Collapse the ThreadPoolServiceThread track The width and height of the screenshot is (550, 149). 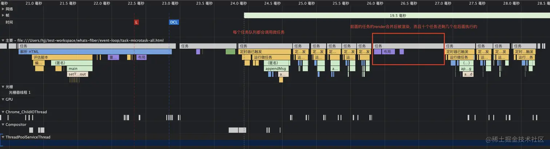[x=3, y=137]
